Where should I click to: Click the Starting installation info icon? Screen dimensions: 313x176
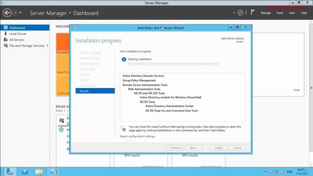pos(124,59)
